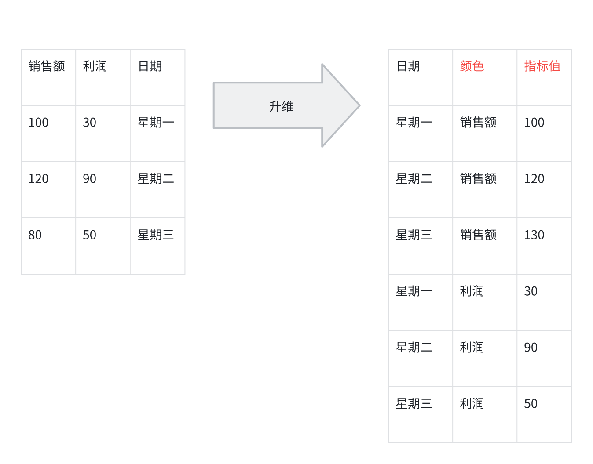Select value 90 in the right table
The height and width of the screenshot is (464, 593).
pos(531,348)
